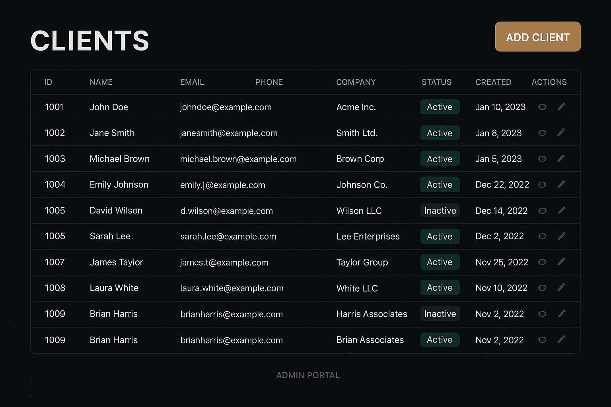The width and height of the screenshot is (611, 407).
Task: Open the edit pencil icon for Jane Smith
Action: pyautogui.click(x=561, y=133)
